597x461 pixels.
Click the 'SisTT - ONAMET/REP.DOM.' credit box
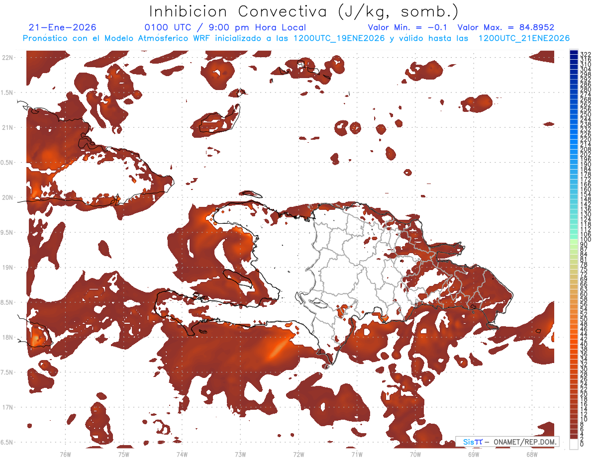pos(507,442)
